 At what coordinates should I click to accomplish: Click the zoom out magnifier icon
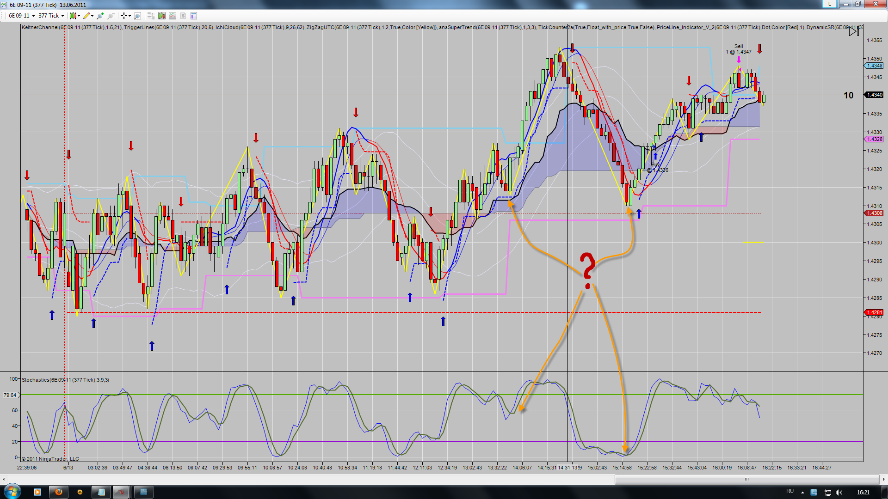(111, 16)
